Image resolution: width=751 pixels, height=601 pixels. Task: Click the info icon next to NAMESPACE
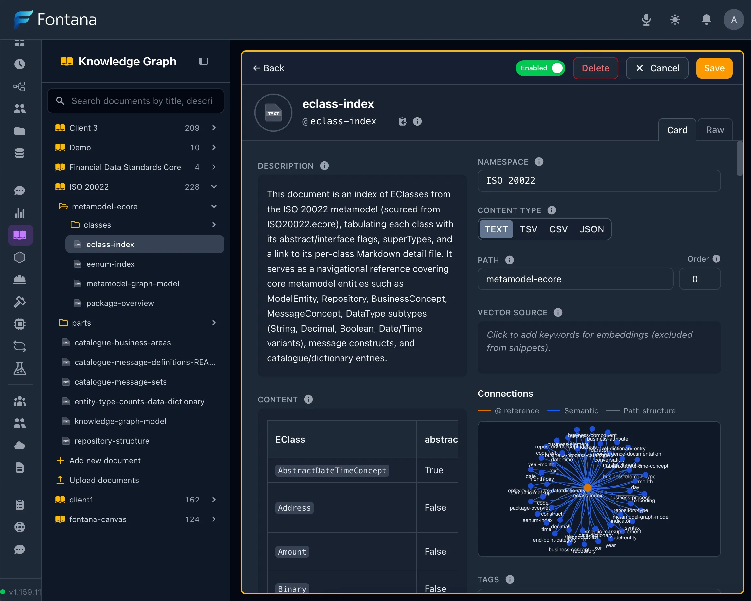[x=539, y=162]
